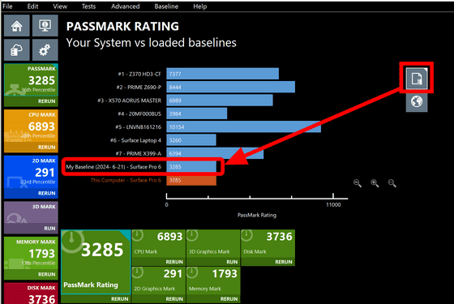The height and width of the screenshot is (304, 454).
Task: Click the baseline document icon
Action: (x=417, y=78)
